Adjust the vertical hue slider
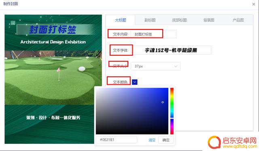 172,111
